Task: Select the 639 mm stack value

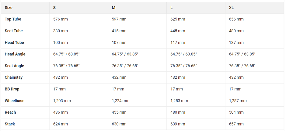Action: tap(178, 124)
